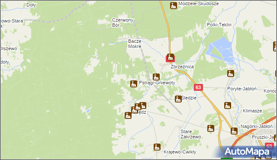Open the AutoMapa logo link

pyautogui.click(x=247, y=152)
